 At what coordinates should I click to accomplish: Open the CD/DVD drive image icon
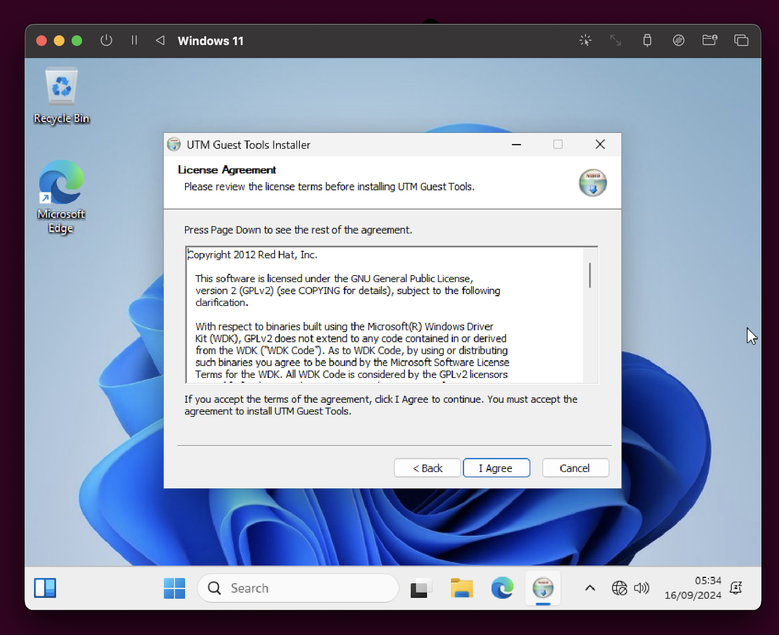(x=678, y=40)
